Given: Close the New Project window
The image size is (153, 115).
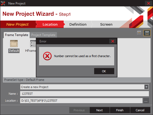Looking at the screenshot, I should (148, 3).
